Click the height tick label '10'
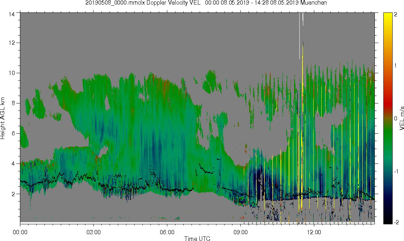The height and width of the screenshot is (241, 404). click(x=11, y=73)
